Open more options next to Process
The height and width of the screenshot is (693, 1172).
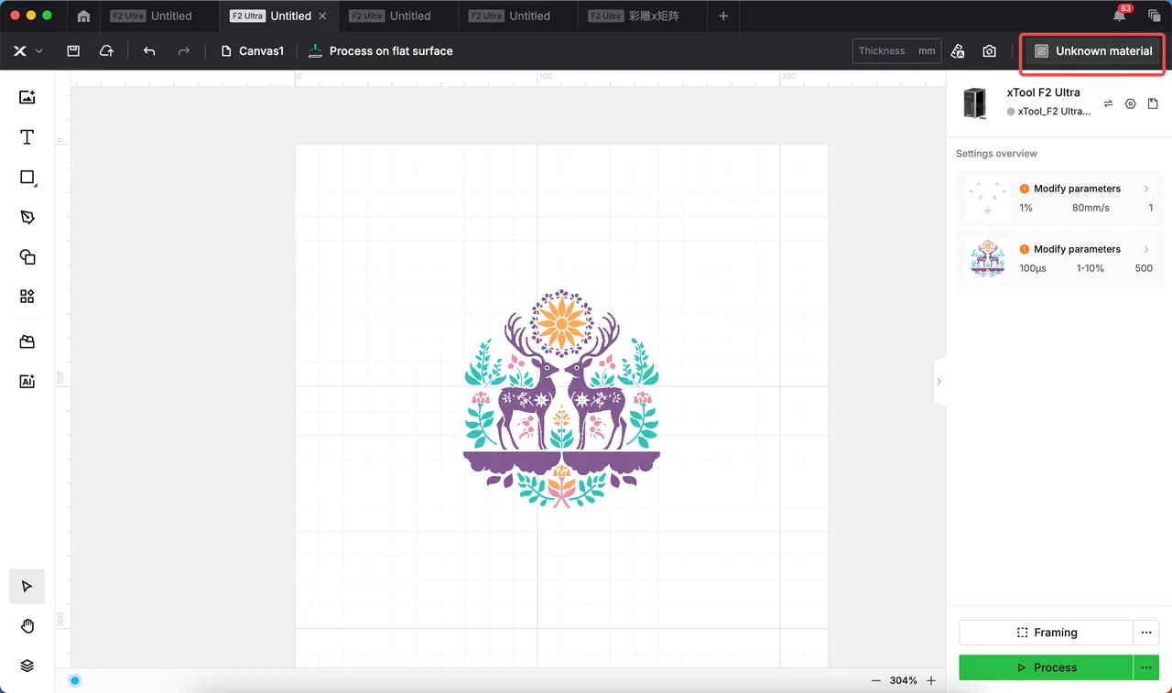[1146, 667]
